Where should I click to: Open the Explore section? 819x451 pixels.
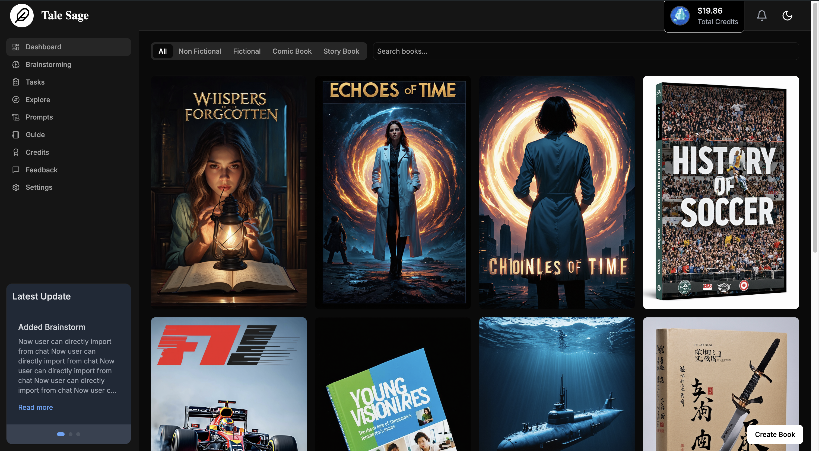pyautogui.click(x=69, y=100)
